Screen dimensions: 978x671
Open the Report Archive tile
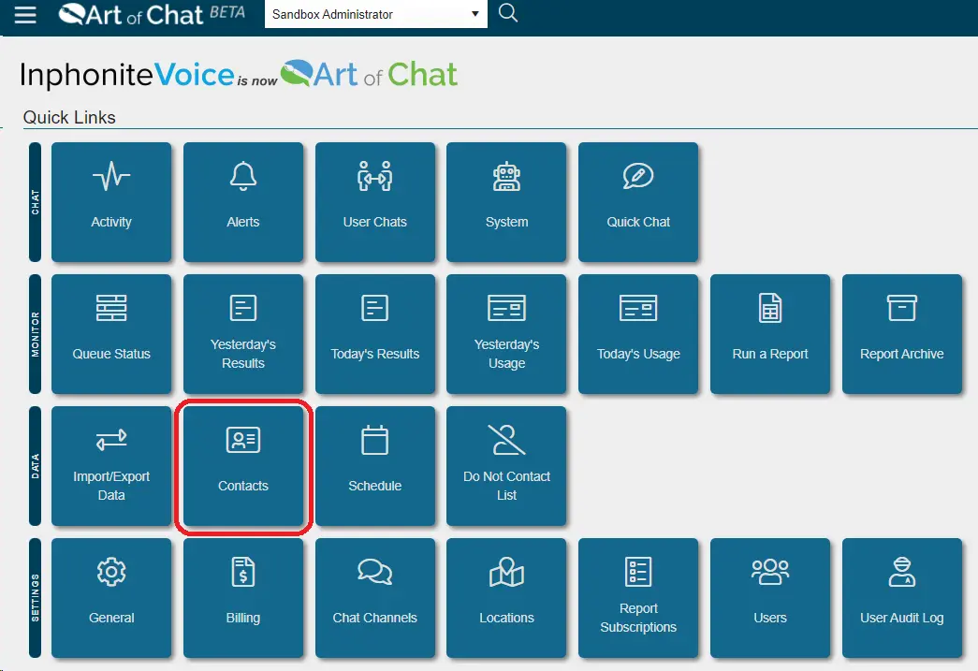902,334
